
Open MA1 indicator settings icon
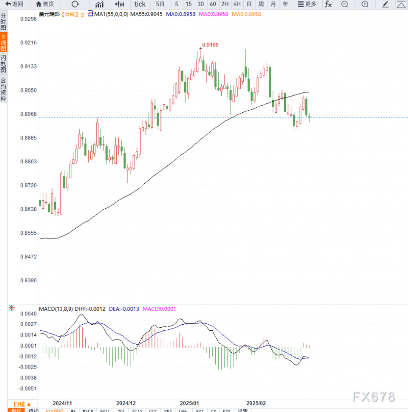click(x=90, y=14)
